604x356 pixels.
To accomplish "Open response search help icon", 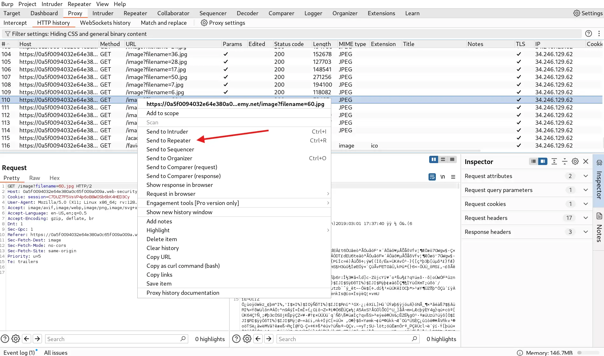I will click(236, 339).
